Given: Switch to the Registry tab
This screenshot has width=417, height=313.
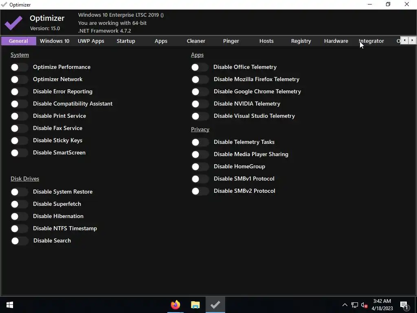Looking at the screenshot, I should click(x=301, y=41).
